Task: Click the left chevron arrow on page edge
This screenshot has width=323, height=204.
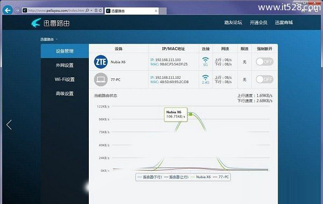Action: pos(9,125)
